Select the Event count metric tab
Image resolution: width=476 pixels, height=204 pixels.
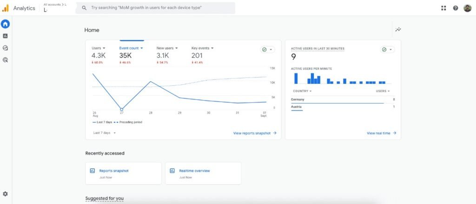coord(131,48)
